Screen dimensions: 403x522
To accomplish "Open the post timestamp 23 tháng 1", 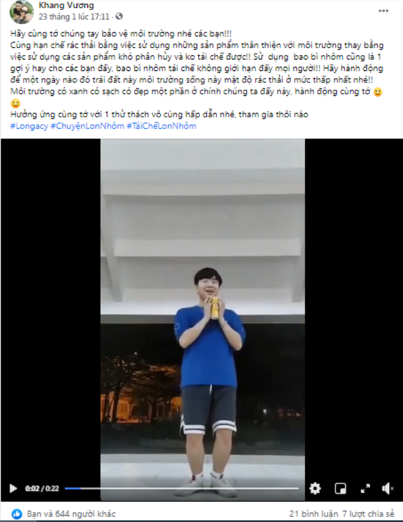I will [74, 16].
